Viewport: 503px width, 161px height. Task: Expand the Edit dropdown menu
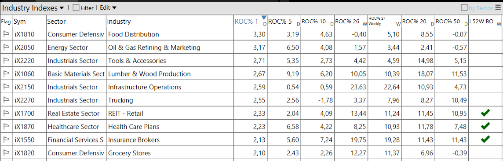pos(108,7)
